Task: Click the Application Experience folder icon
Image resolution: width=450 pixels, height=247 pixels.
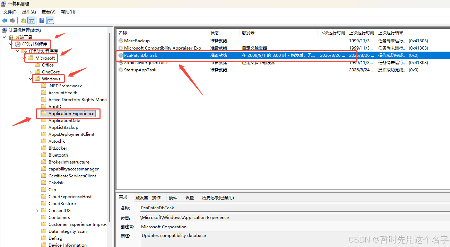Action: coord(44,114)
